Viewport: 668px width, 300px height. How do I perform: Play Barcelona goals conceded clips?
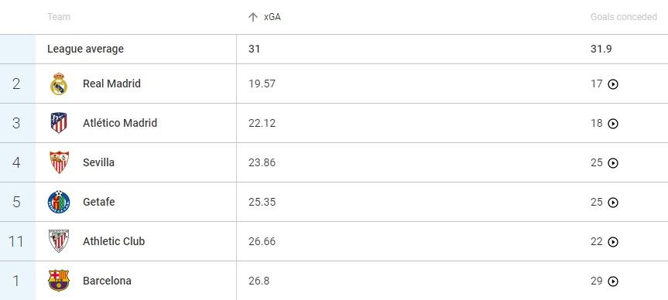(612, 281)
